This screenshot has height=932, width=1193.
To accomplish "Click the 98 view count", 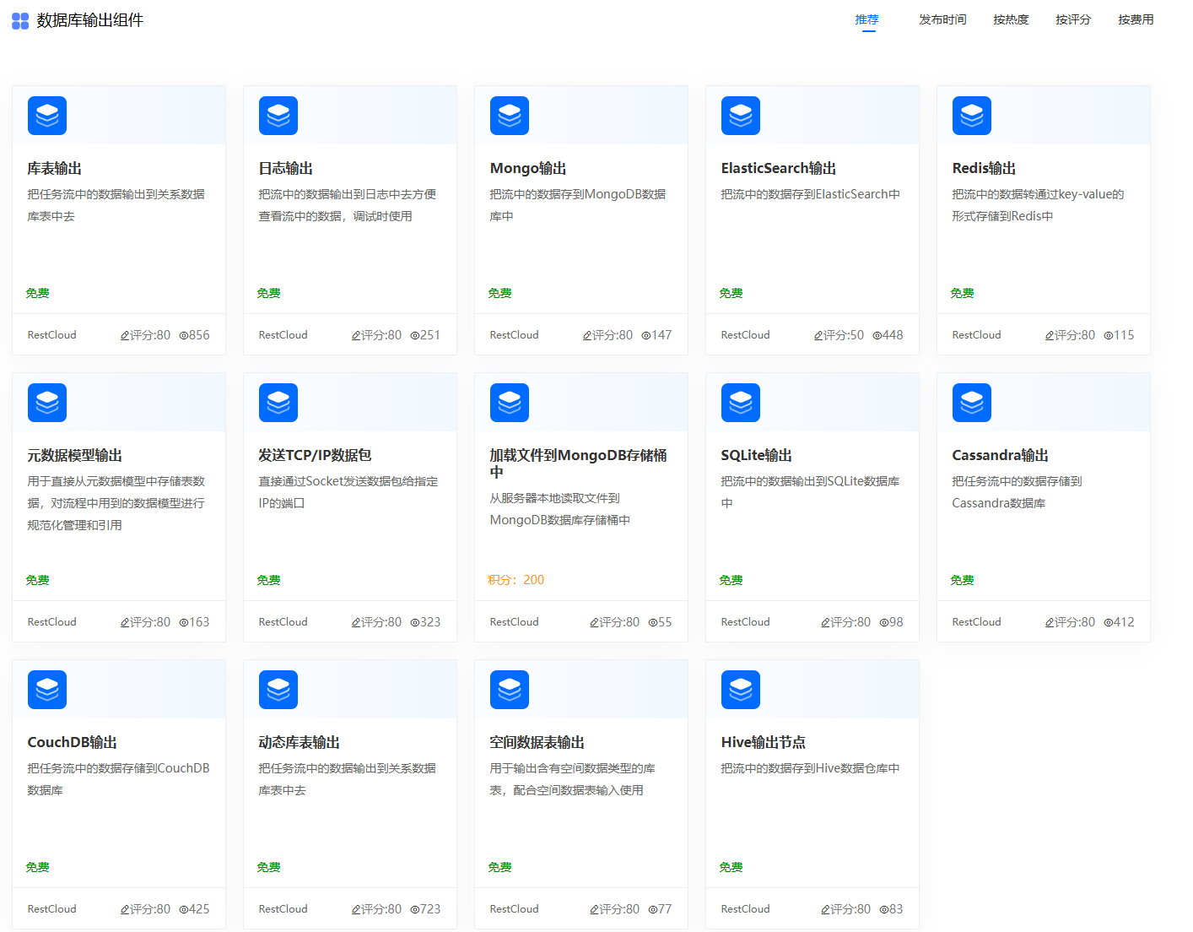I will coord(896,623).
